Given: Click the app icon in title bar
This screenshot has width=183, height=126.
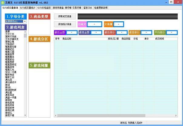Looking at the screenshot, I should 3,2.
